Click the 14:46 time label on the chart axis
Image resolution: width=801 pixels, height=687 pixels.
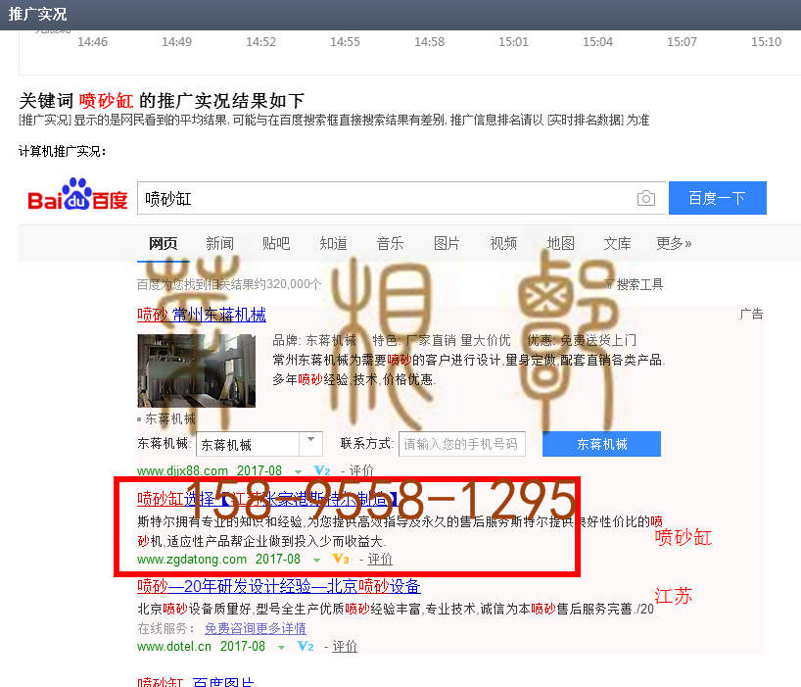92,42
